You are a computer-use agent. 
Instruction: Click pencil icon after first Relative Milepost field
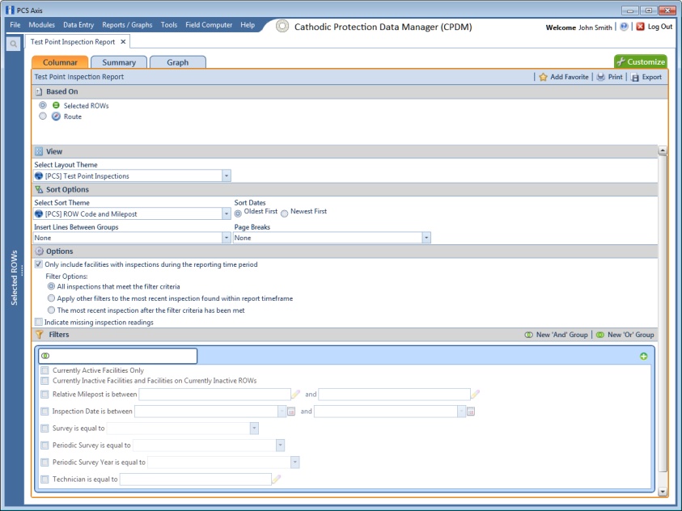pos(296,394)
